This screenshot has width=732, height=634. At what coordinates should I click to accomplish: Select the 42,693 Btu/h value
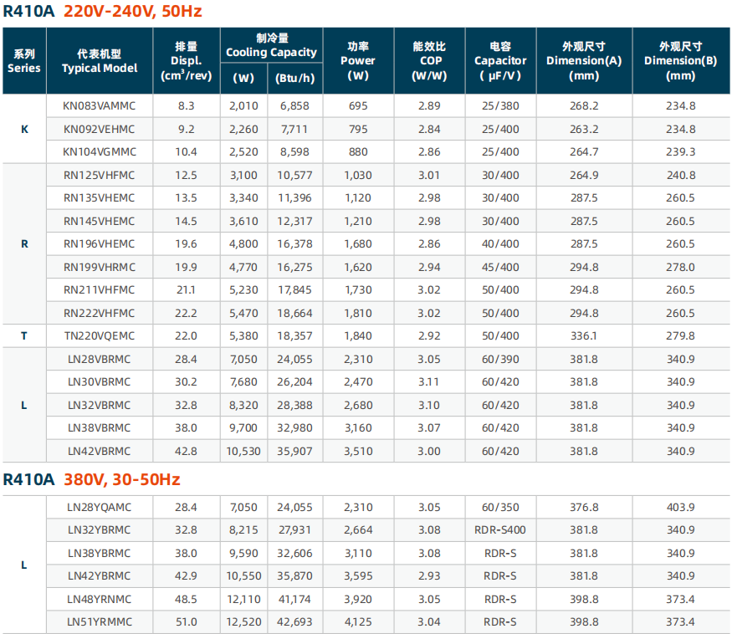(294, 622)
